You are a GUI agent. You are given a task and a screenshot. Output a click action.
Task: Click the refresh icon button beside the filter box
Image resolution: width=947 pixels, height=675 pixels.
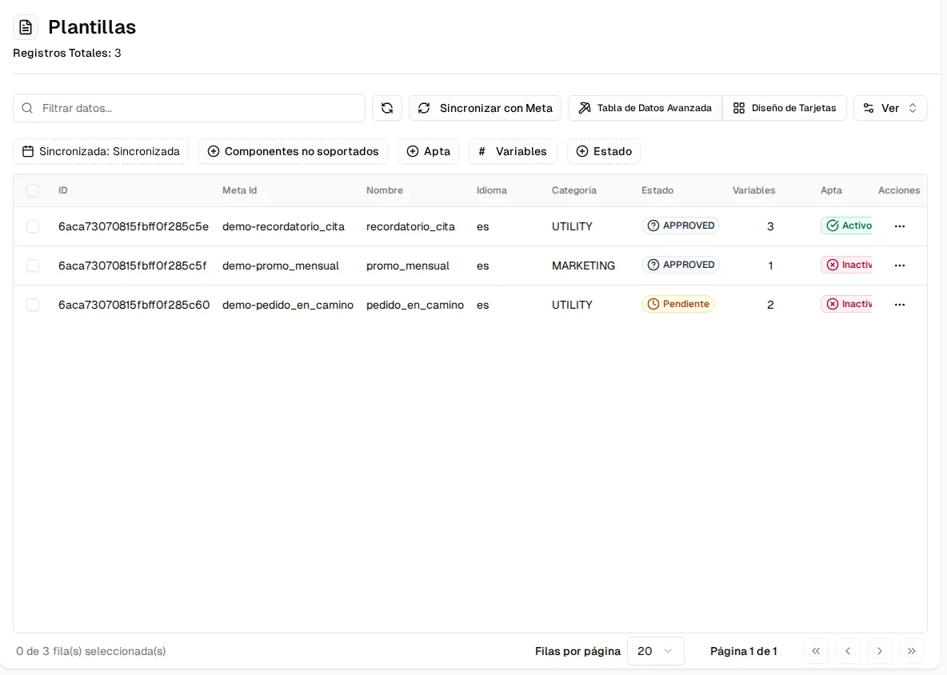(x=387, y=108)
